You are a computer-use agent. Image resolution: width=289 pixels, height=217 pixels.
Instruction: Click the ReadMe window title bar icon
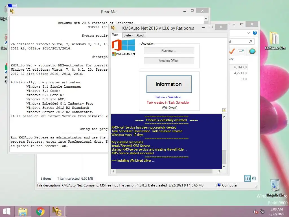click(12, 11)
